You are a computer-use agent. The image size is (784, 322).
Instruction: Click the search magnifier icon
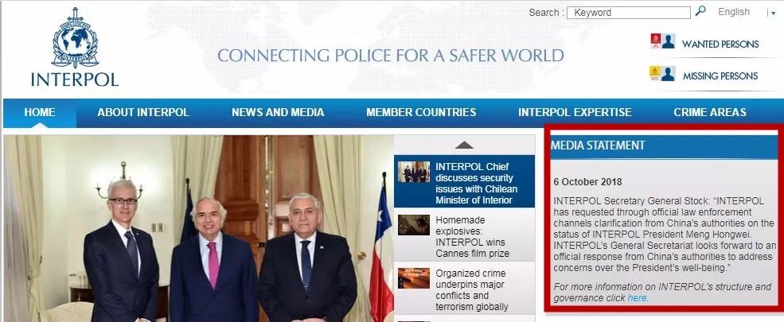tap(700, 10)
